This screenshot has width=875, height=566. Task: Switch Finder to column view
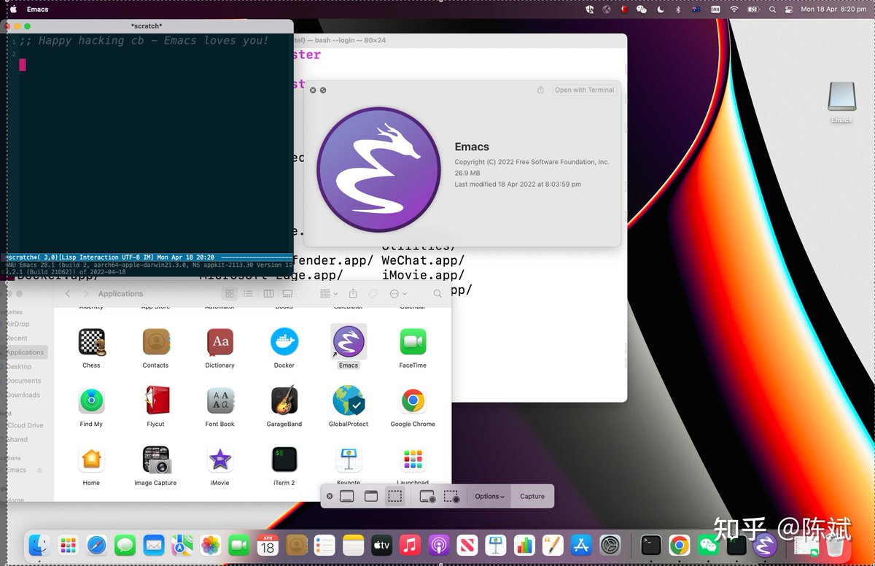tap(268, 293)
